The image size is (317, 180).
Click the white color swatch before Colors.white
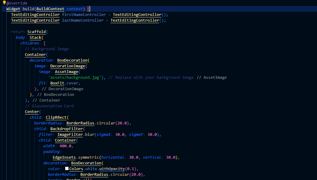(67, 169)
